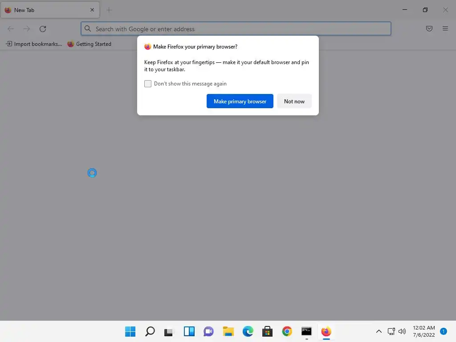This screenshot has height=342, width=456.
Task: Open the Windows Start menu
Action: point(130,331)
